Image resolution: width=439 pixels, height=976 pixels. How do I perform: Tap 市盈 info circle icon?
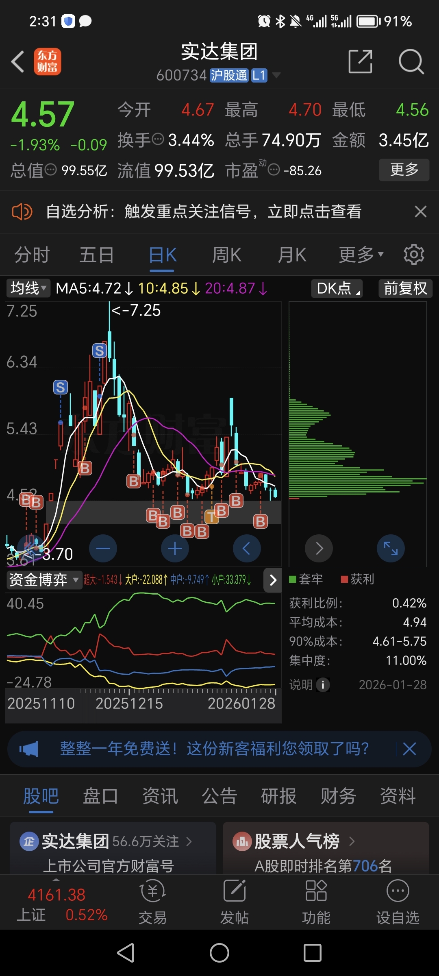274,169
